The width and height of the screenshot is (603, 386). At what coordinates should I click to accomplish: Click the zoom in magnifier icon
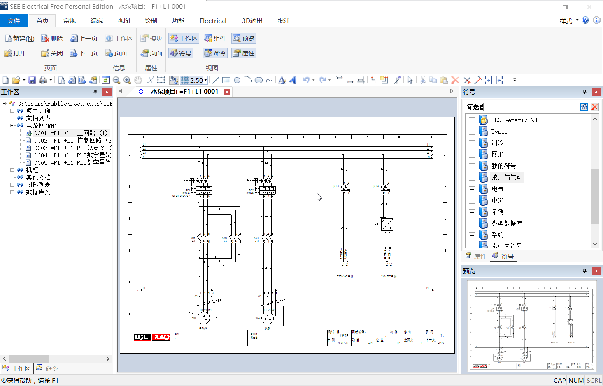[127, 80]
